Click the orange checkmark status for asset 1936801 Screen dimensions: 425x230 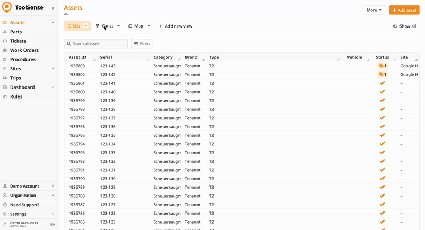pyautogui.click(x=382, y=83)
